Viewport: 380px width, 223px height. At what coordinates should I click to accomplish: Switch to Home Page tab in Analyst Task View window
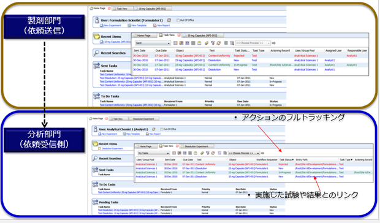tap(146, 146)
